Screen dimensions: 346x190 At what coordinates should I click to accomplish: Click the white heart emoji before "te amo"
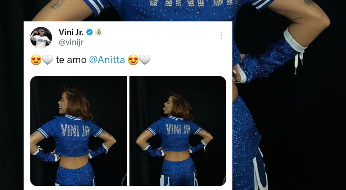pyautogui.click(x=48, y=60)
